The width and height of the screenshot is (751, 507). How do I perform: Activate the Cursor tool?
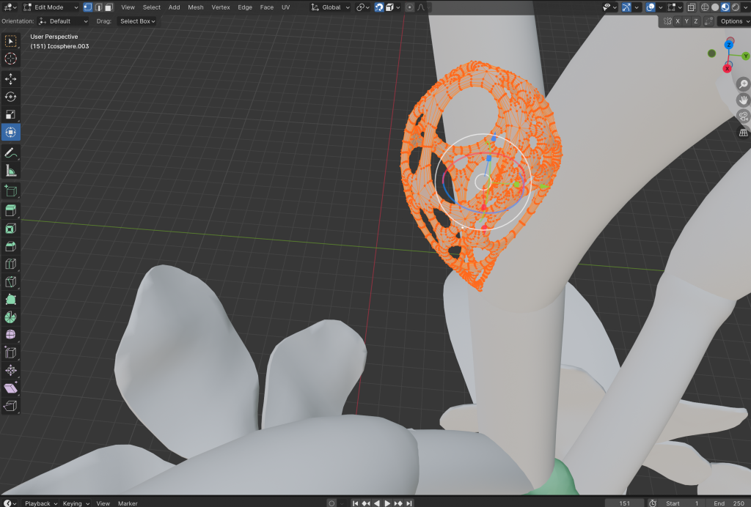(x=11, y=59)
